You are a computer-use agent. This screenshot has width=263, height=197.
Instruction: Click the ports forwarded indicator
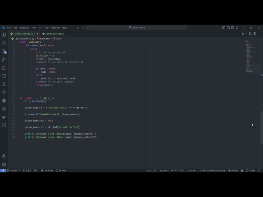[36, 171]
